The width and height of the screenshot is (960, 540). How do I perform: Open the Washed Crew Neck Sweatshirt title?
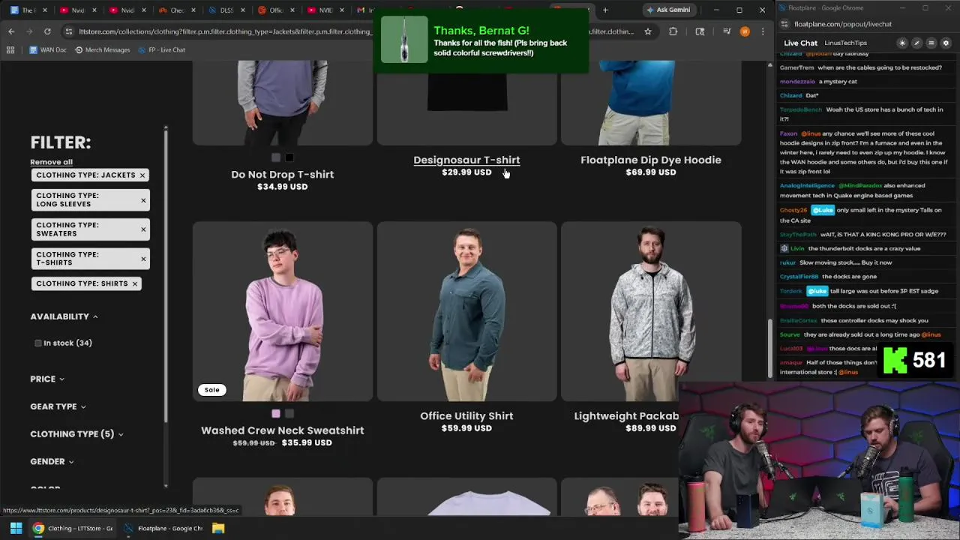click(x=282, y=430)
